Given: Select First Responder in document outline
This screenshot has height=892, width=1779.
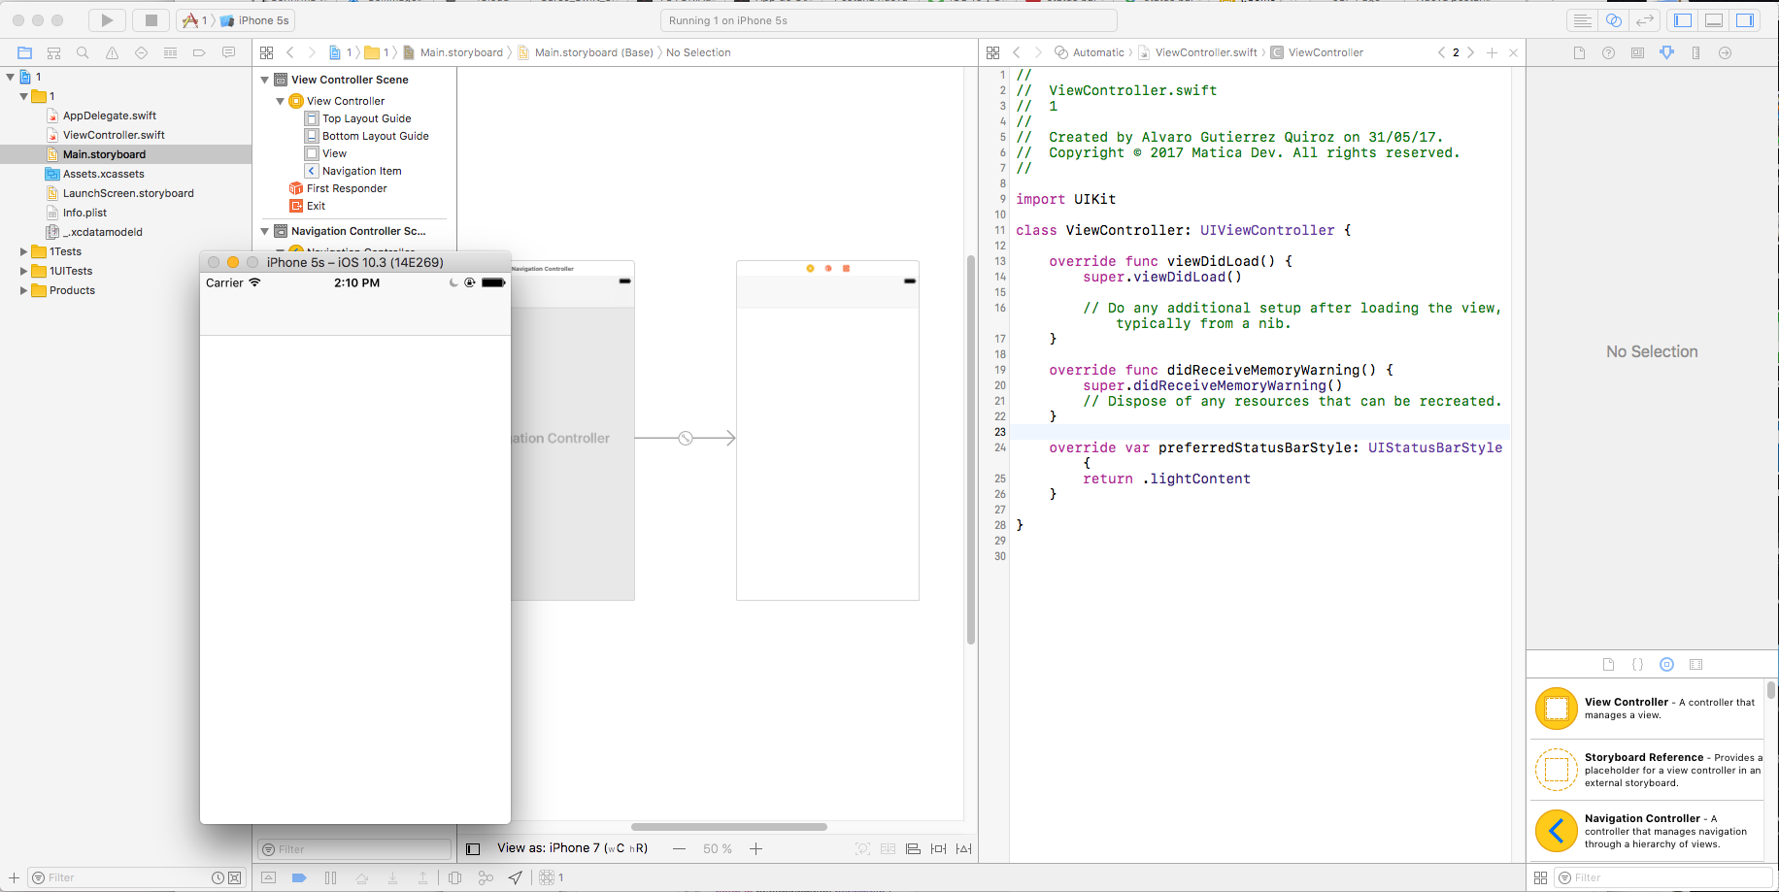Looking at the screenshot, I should (x=347, y=188).
